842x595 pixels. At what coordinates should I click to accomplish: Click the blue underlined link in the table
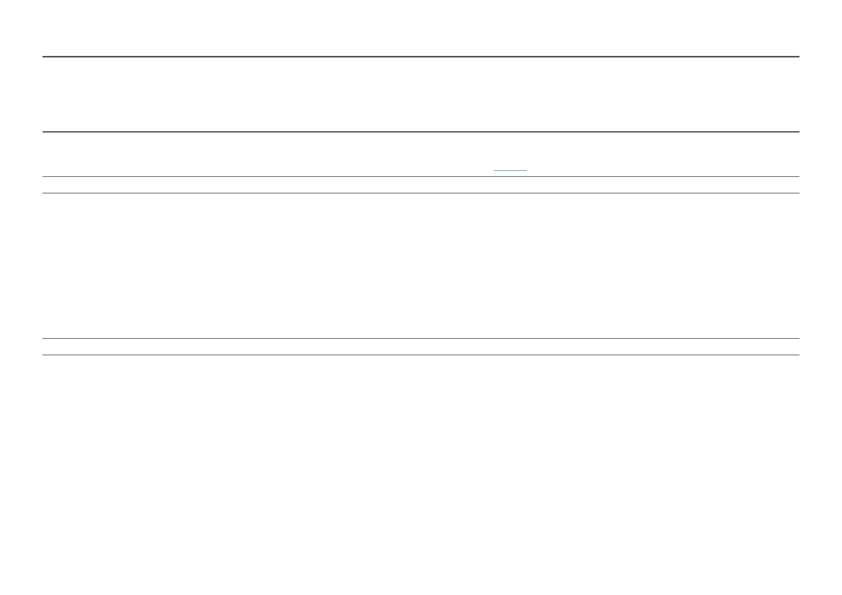[510, 171]
